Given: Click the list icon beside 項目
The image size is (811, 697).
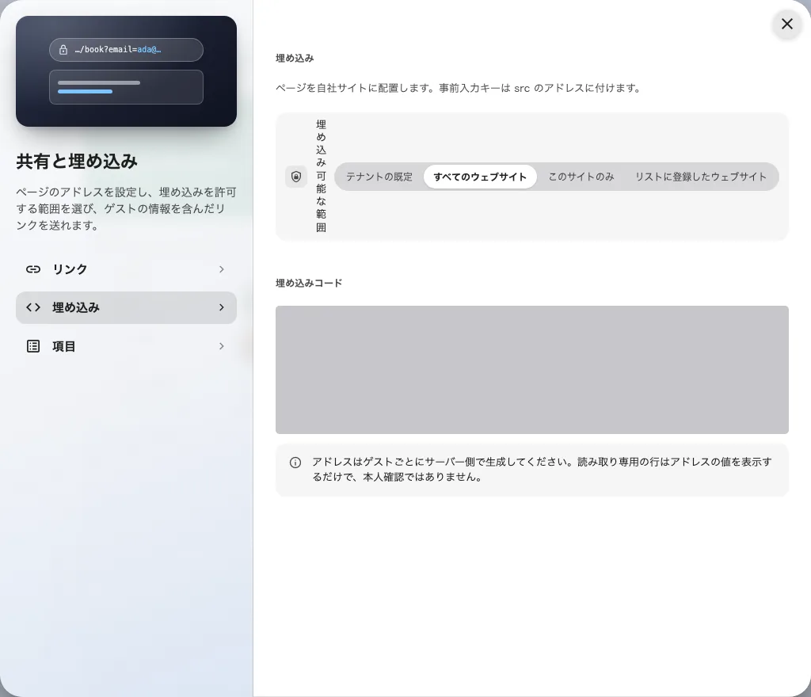Looking at the screenshot, I should click(x=33, y=346).
